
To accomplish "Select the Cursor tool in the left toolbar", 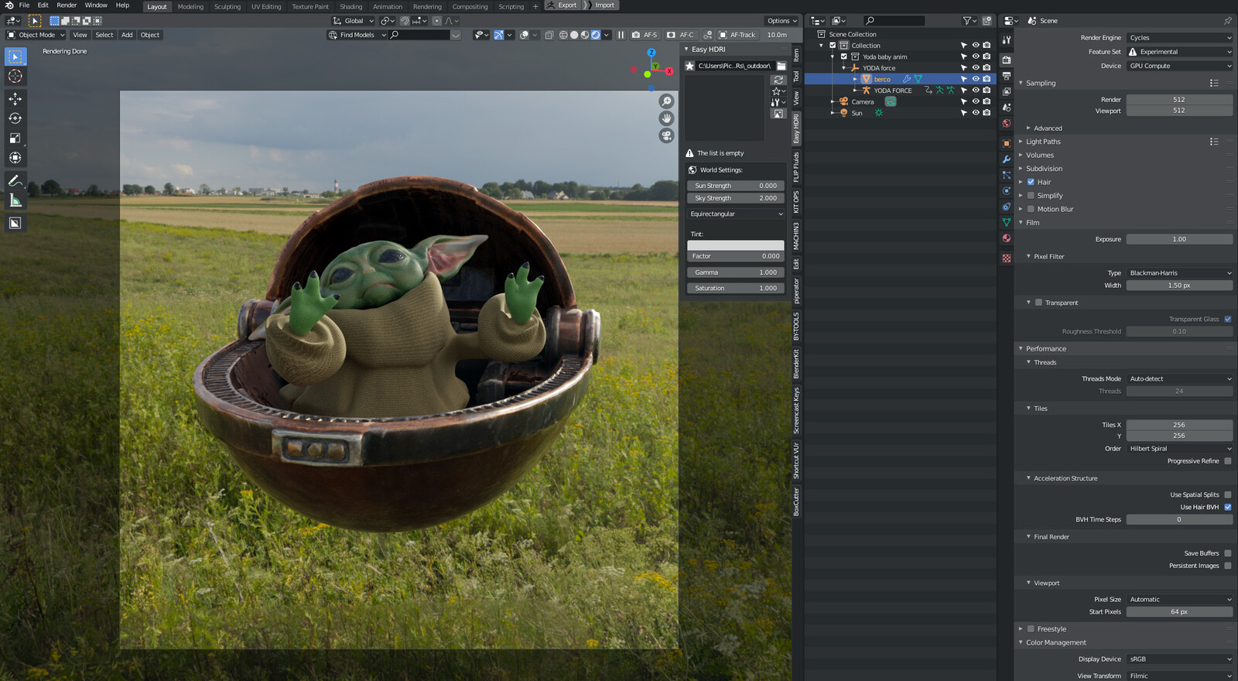I will pos(15,76).
